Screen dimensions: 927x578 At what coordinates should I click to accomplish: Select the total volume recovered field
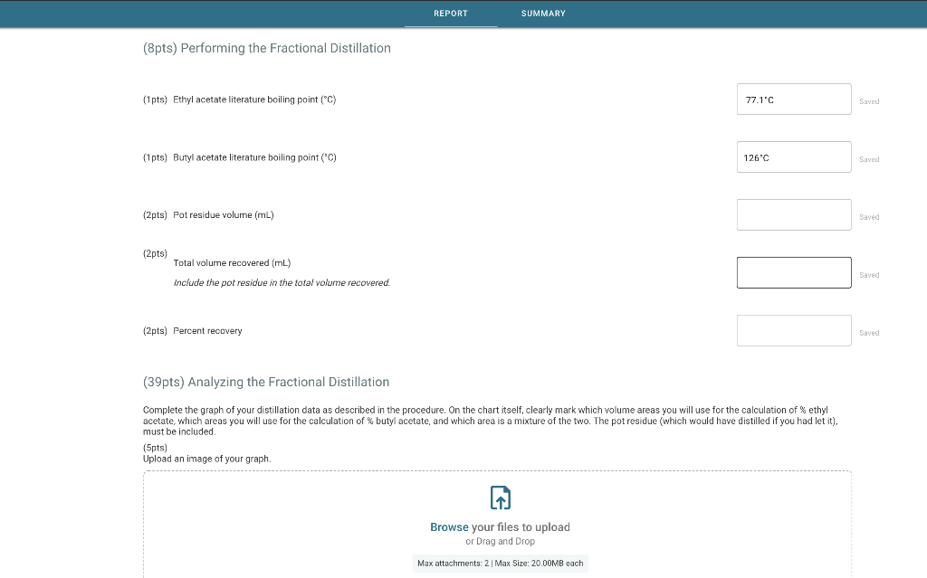(x=794, y=272)
